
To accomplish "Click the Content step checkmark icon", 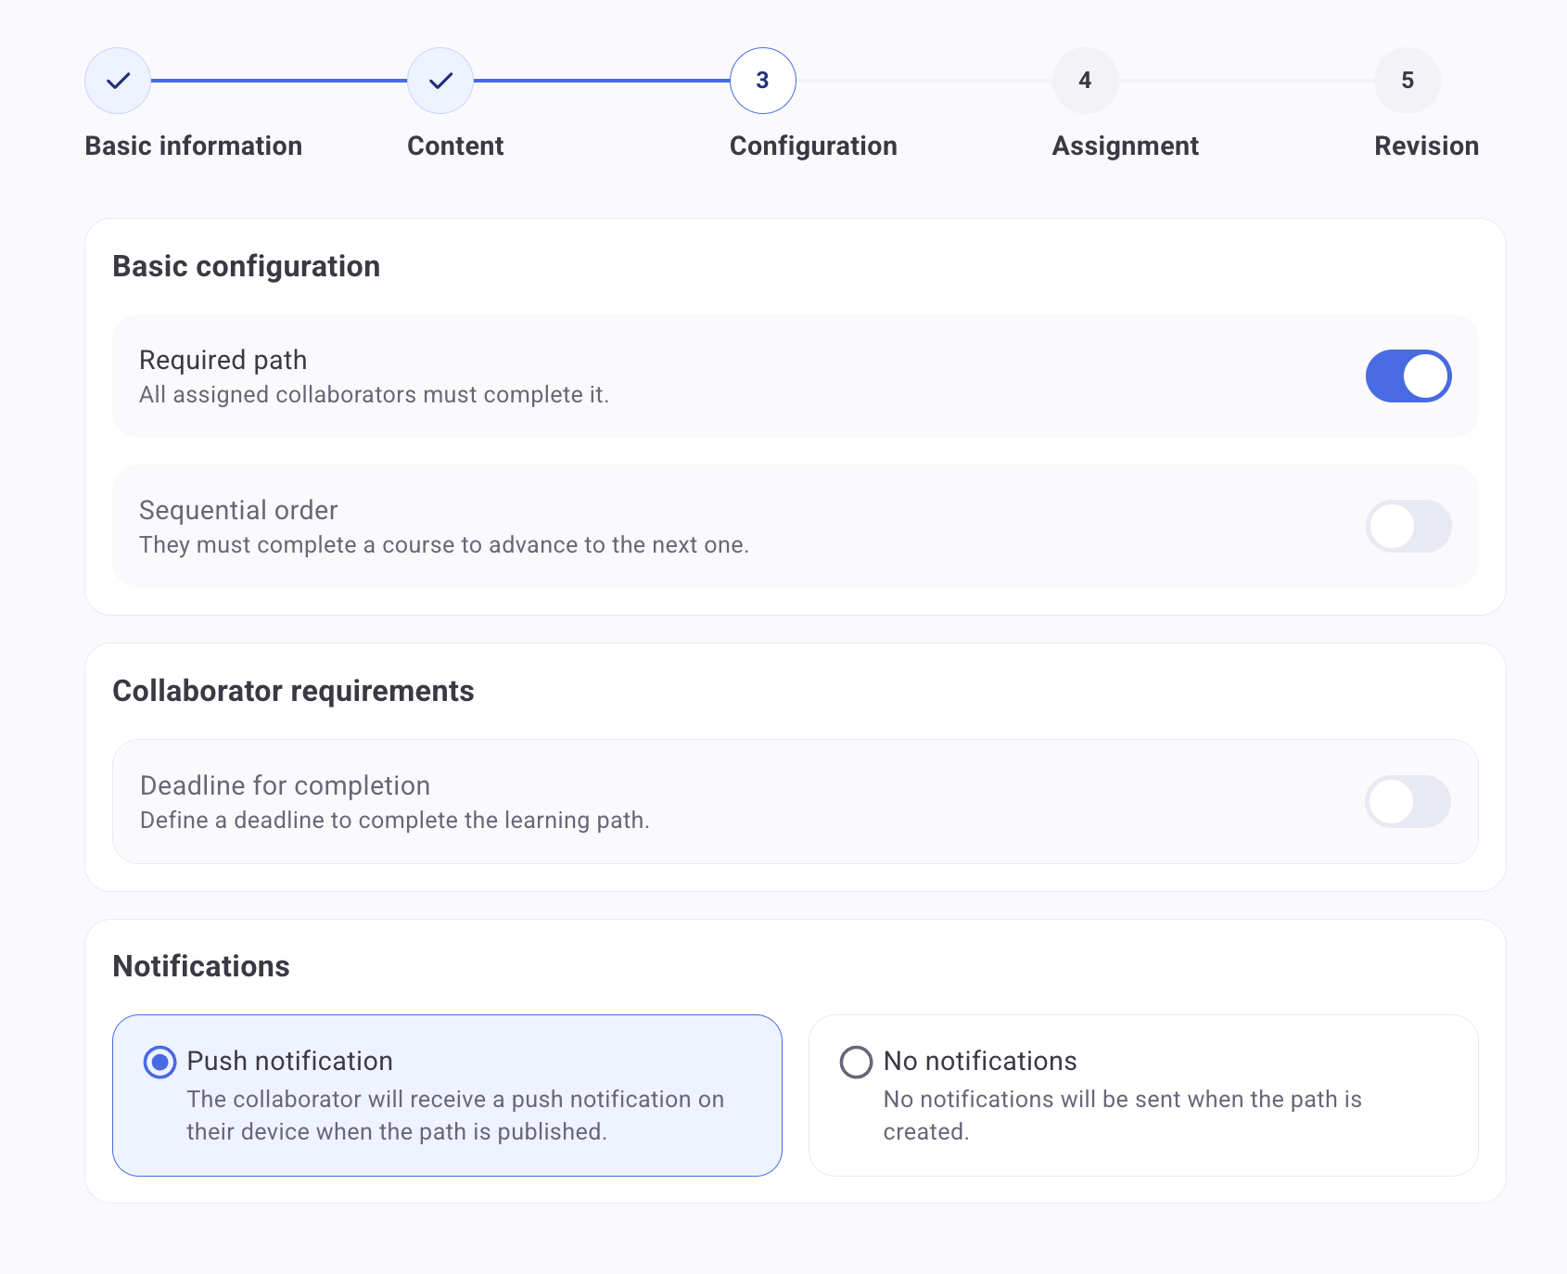I will tap(440, 81).
